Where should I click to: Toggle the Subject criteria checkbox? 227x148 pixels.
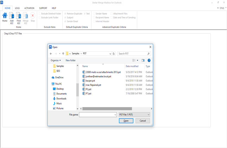65,18
